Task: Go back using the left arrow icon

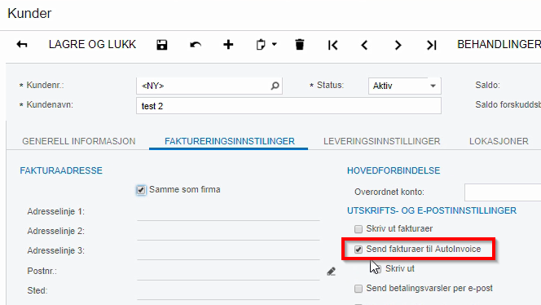Action: pos(22,45)
